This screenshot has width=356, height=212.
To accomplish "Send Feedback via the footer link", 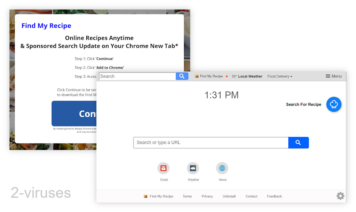I will (x=274, y=196).
